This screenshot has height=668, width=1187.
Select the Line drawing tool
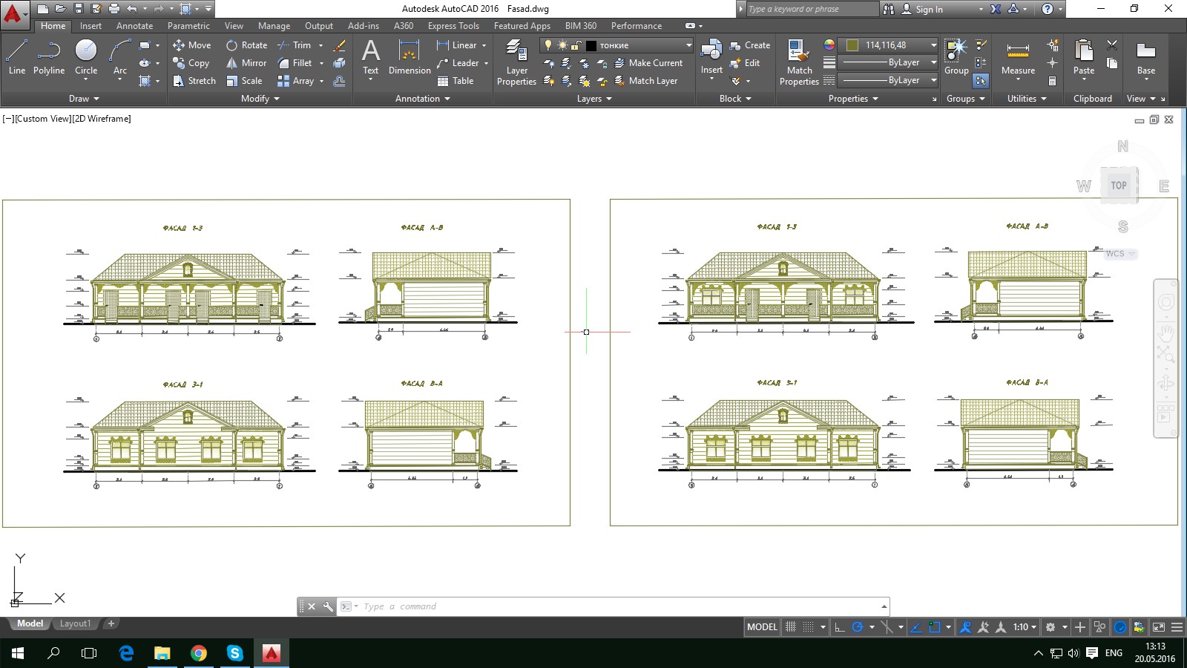(16, 58)
